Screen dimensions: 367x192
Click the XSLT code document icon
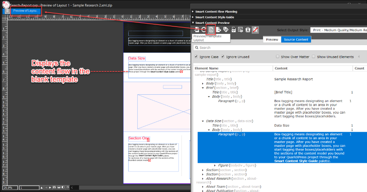coord(233,30)
